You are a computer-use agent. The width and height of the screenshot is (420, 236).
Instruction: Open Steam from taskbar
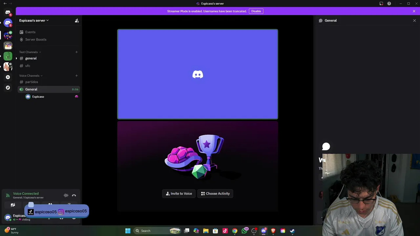(292, 231)
